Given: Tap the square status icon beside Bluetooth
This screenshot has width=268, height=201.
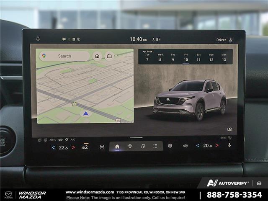Looking at the screenshot, I should (74, 39).
